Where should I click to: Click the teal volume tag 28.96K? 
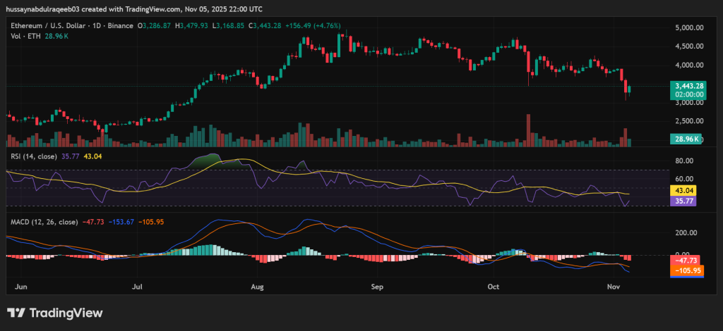tap(686, 139)
